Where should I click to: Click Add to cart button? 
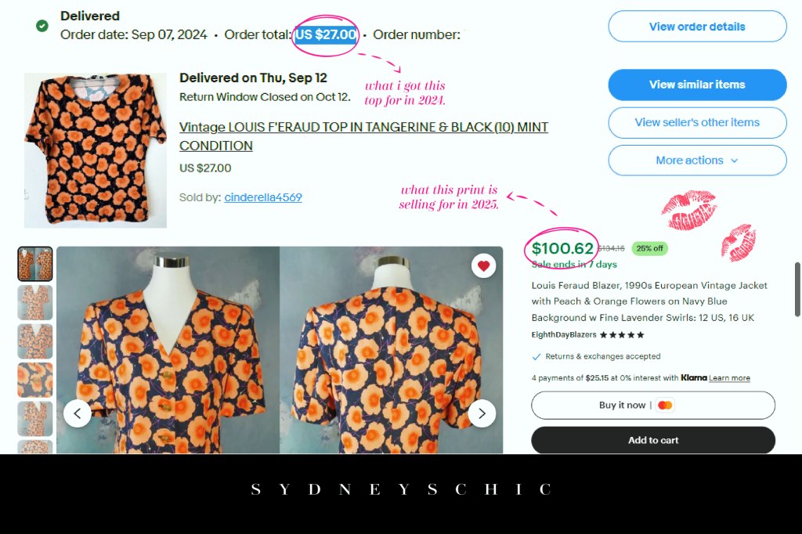point(653,440)
